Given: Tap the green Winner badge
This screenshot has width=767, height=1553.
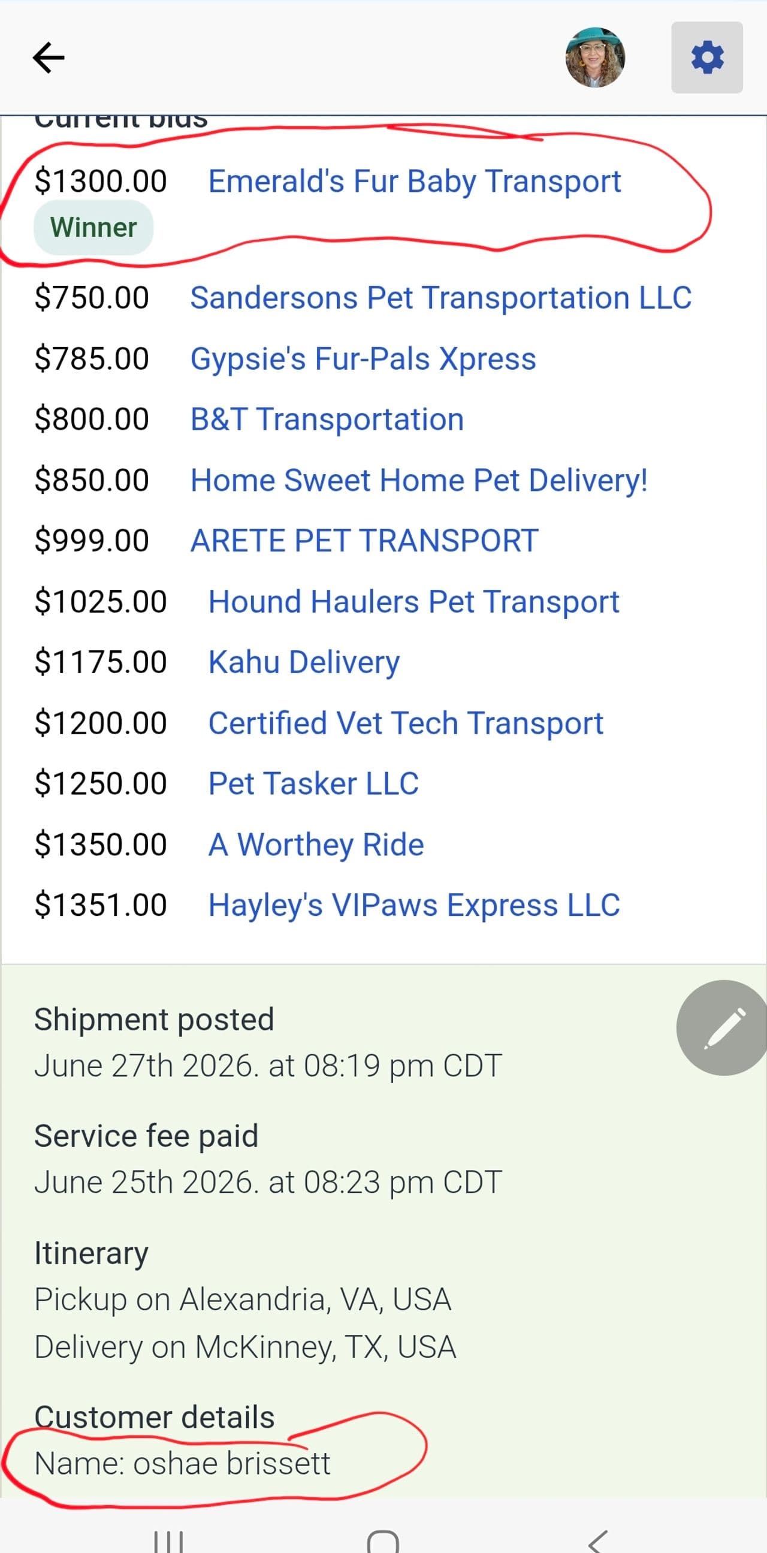Looking at the screenshot, I should point(93,228).
